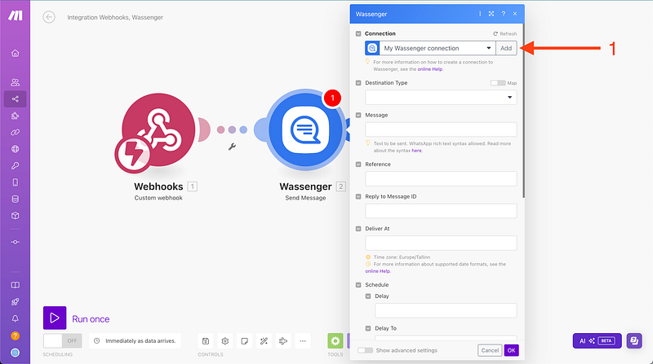
Task: Click the back arrow beside the scenario name
Action: (49, 16)
